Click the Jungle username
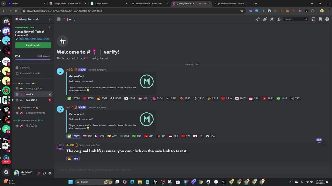The width and height of the screenshot is (332, 186). pyautogui.click(x=70, y=145)
